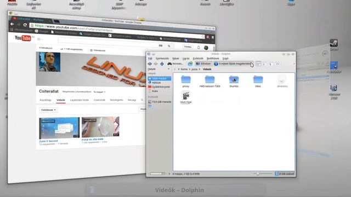Click 'home' in Dolphin's breadcrumb path

184,69
